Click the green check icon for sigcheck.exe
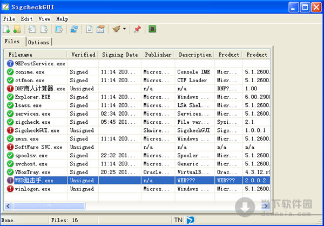This screenshot has width=324, height=226. (10, 122)
